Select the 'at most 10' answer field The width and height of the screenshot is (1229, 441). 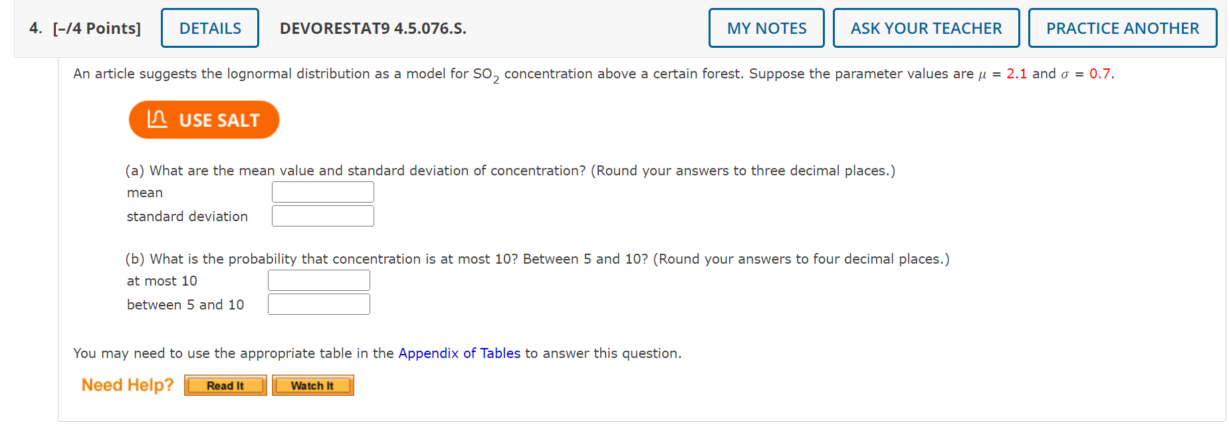click(x=318, y=280)
